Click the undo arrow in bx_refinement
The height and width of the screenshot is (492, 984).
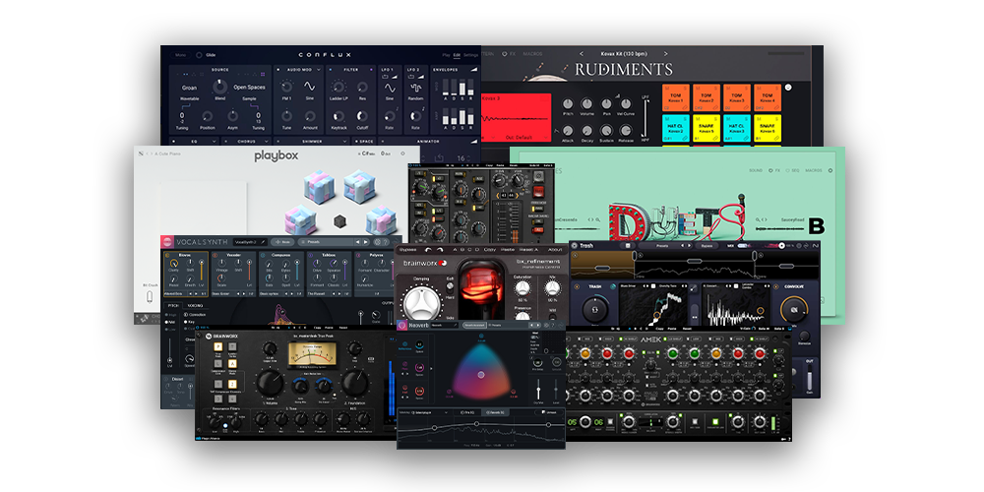(x=429, y=249)
